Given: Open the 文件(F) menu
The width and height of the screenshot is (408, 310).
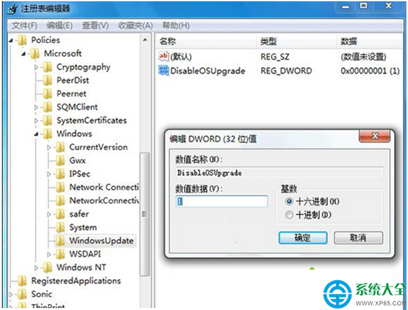Looking at the screenshot, I should click(25, 25).
